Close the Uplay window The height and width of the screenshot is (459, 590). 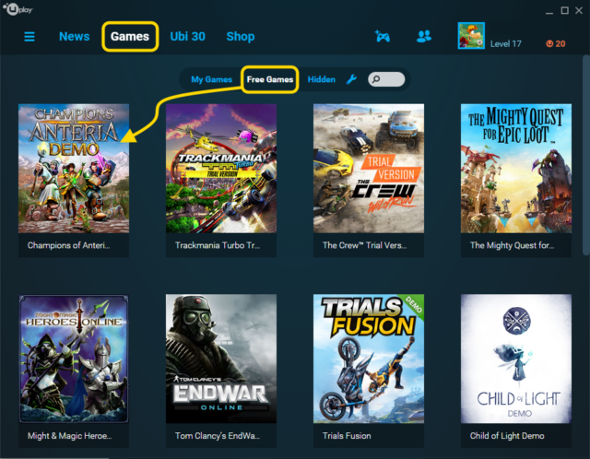pyautogui.click(x=579, y=10)
